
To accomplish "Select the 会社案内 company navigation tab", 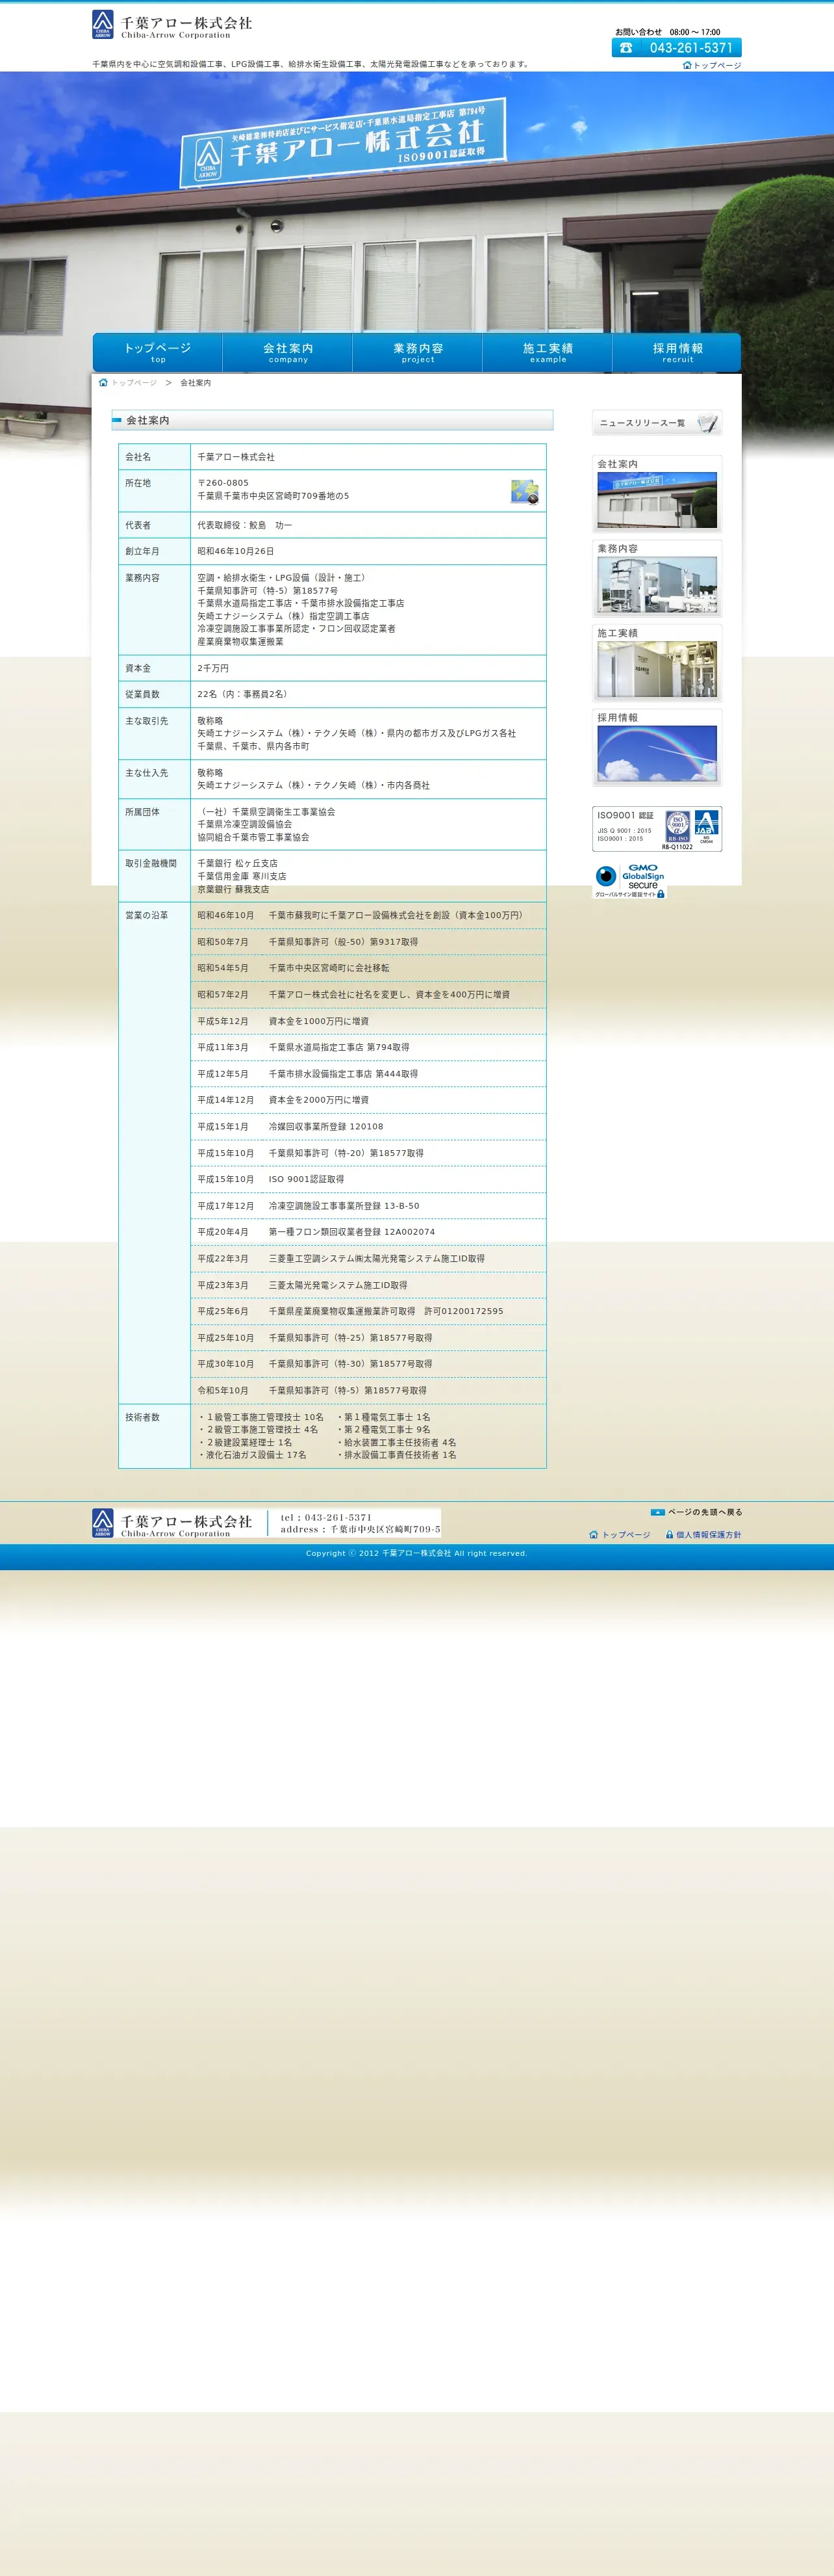I will pos(288,352).
